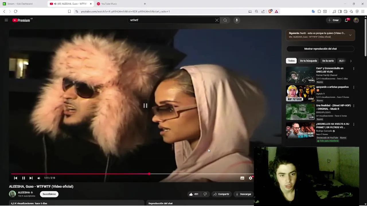Open a new browser tab

click(145, 4)
